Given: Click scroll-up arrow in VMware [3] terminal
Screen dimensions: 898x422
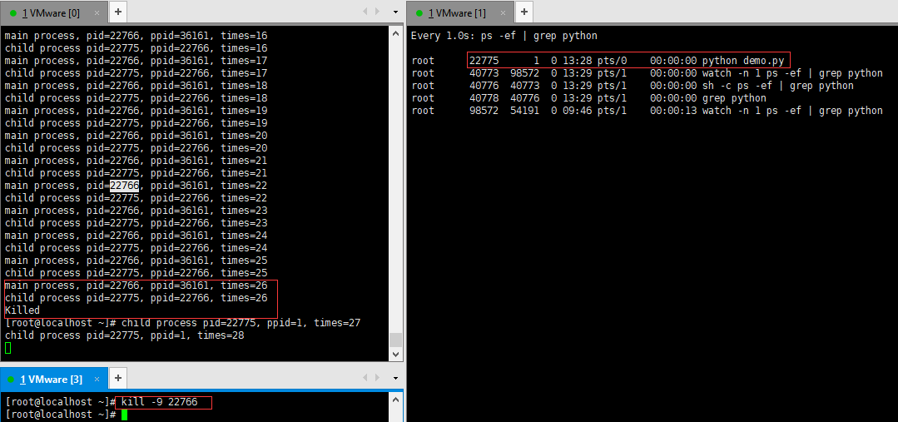Looking at the screenshot, I should 395,398.
